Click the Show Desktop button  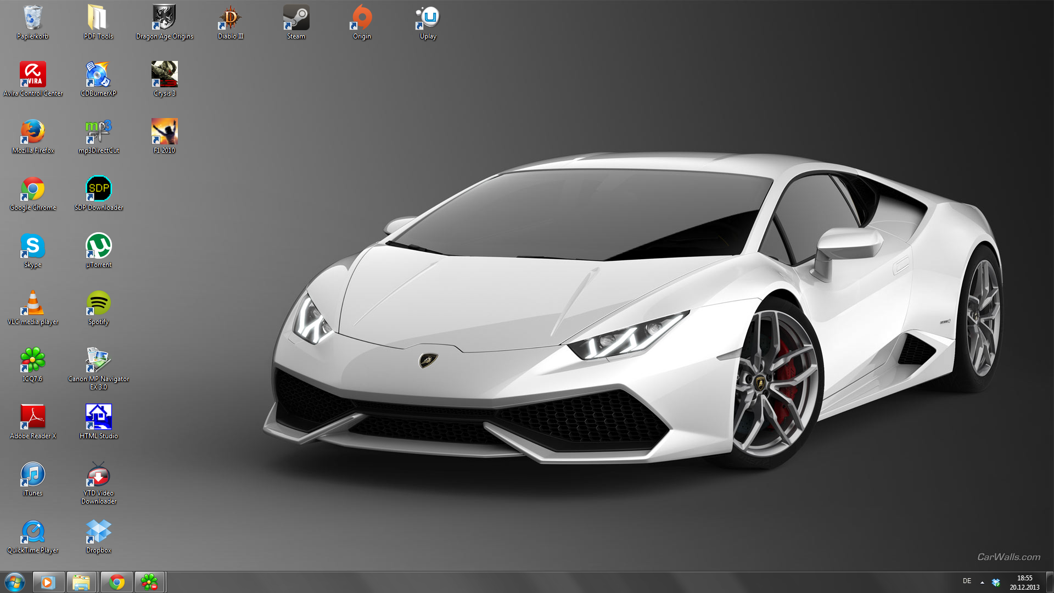point(1050,582)
